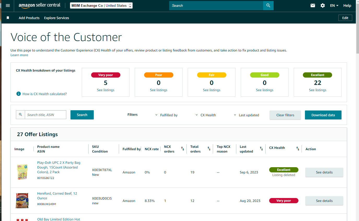The image size is (359, 221).
Task: Click the Aug 20, 2023 date cell
Action: coord(250,201)
